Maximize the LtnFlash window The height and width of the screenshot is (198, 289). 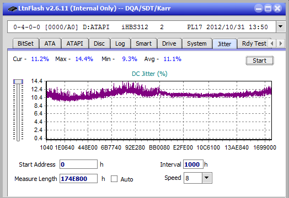click(x=268, y=8)
